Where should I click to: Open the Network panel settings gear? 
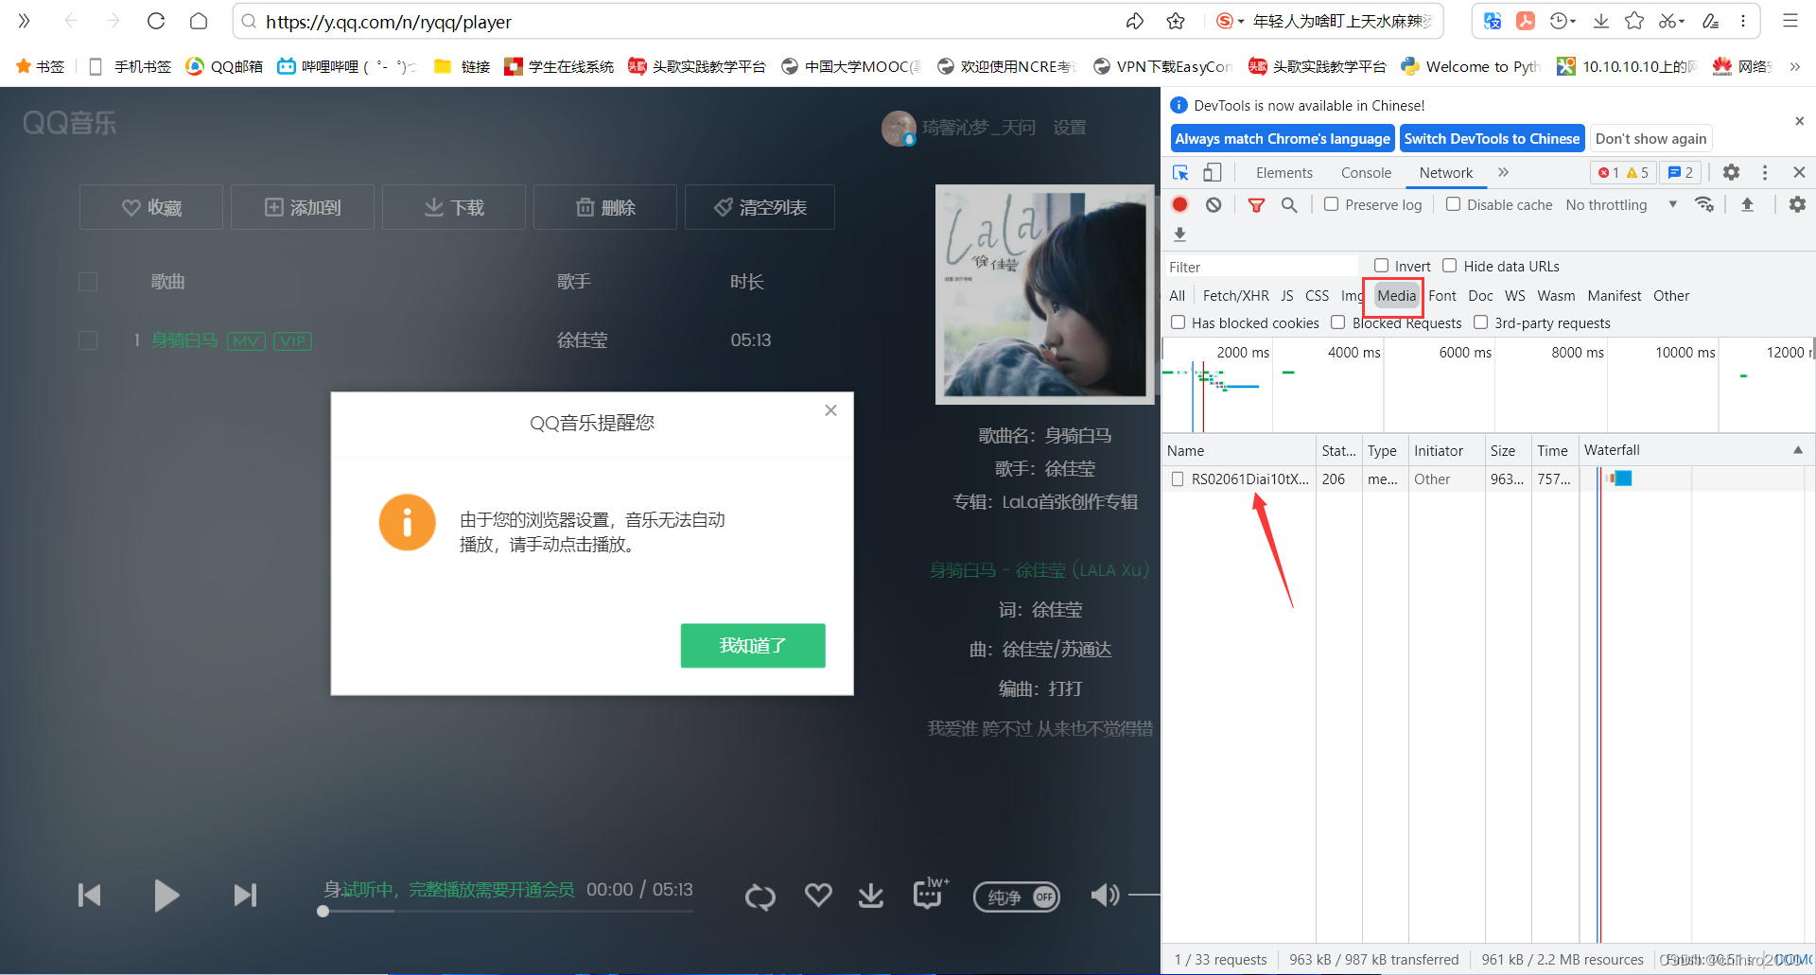click(1797, 204)
